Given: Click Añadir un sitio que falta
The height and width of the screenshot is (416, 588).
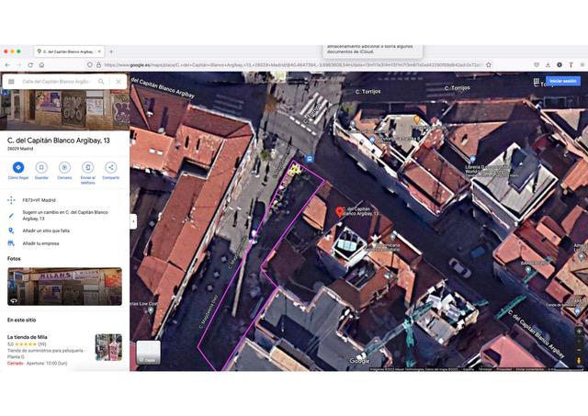Looking at the screenshot, I should click(x=64, y=230).
